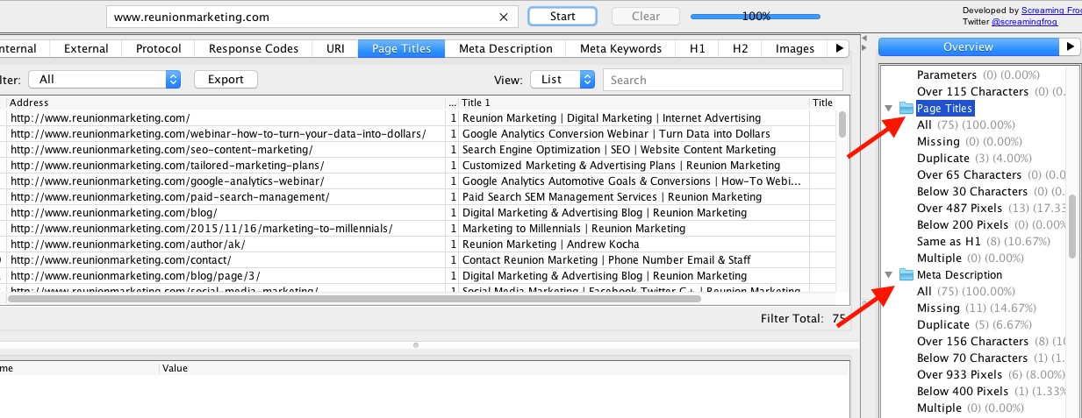Open the Response Codes tab
This screenshot has width=1082, height=418.
pos(254,49)
